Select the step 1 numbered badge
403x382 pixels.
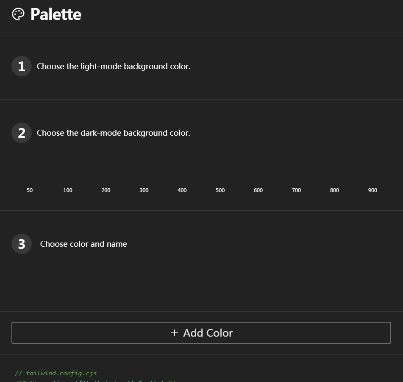pos(21,66)
